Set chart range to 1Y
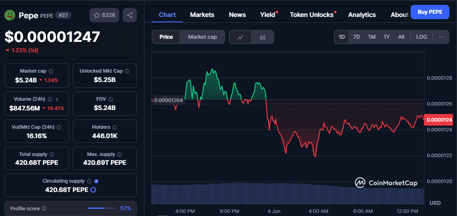This screenshot has height=216, width=457. [387, 37]
